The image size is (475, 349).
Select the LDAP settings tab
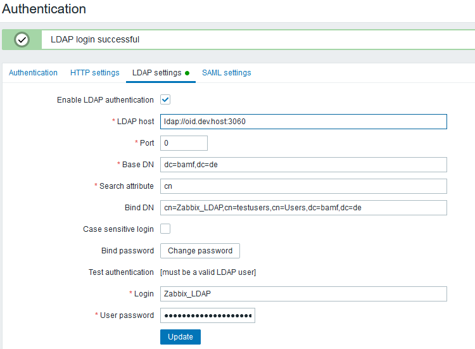point(156,73)
